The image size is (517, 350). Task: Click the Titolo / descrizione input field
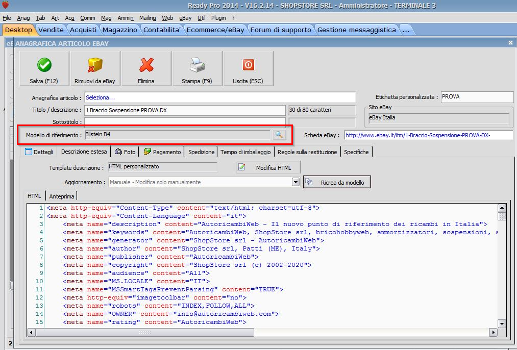[185, 110]
